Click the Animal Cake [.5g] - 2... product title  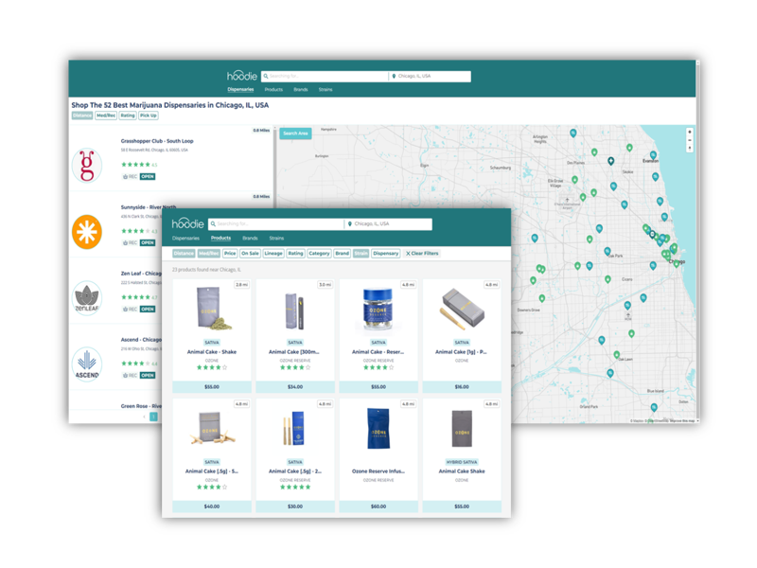pyautogui.click(x=295, y=470)
